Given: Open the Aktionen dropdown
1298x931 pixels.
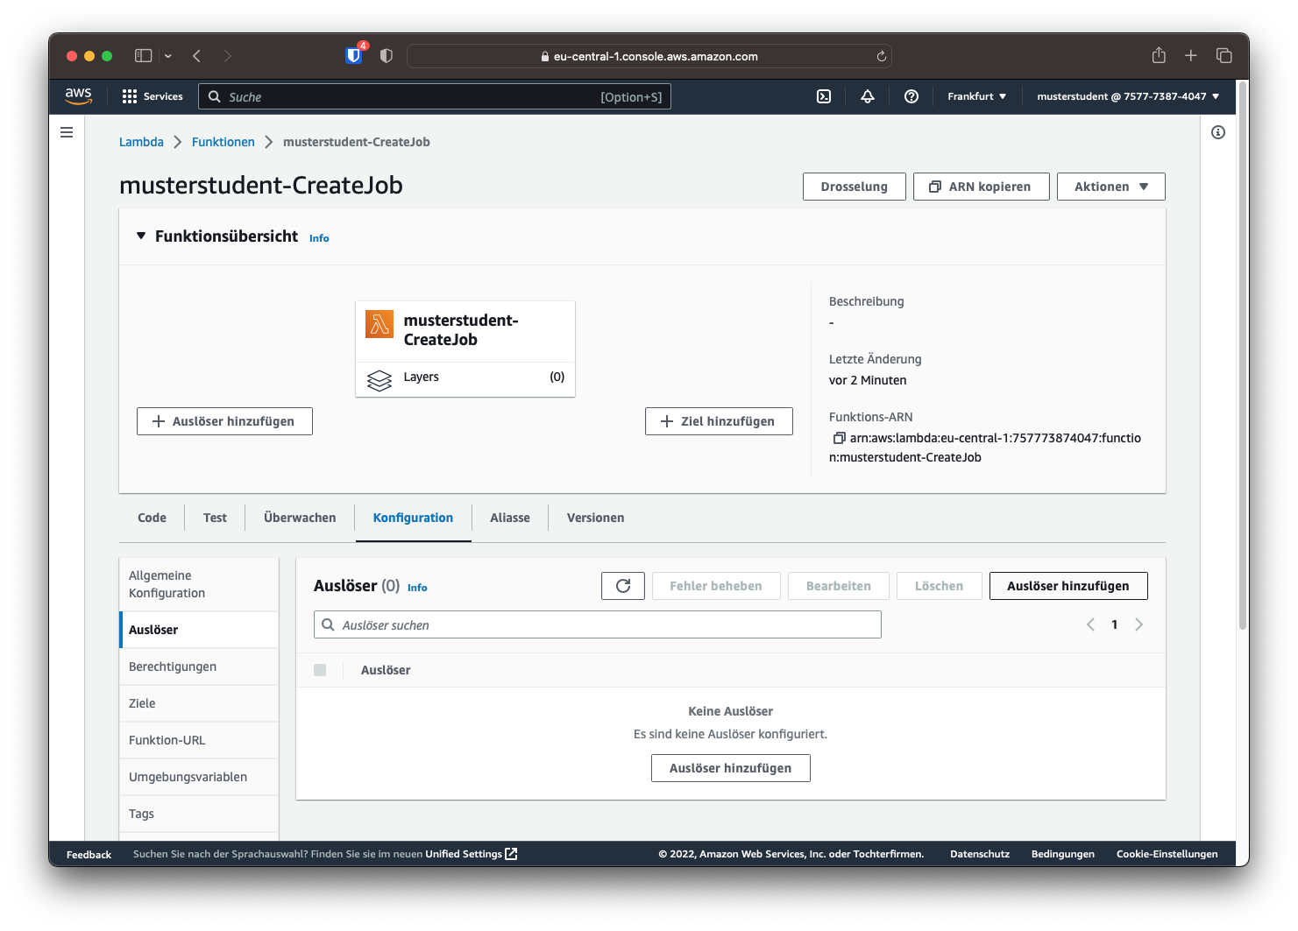Looking at the screenshot, I should 1110,187.
